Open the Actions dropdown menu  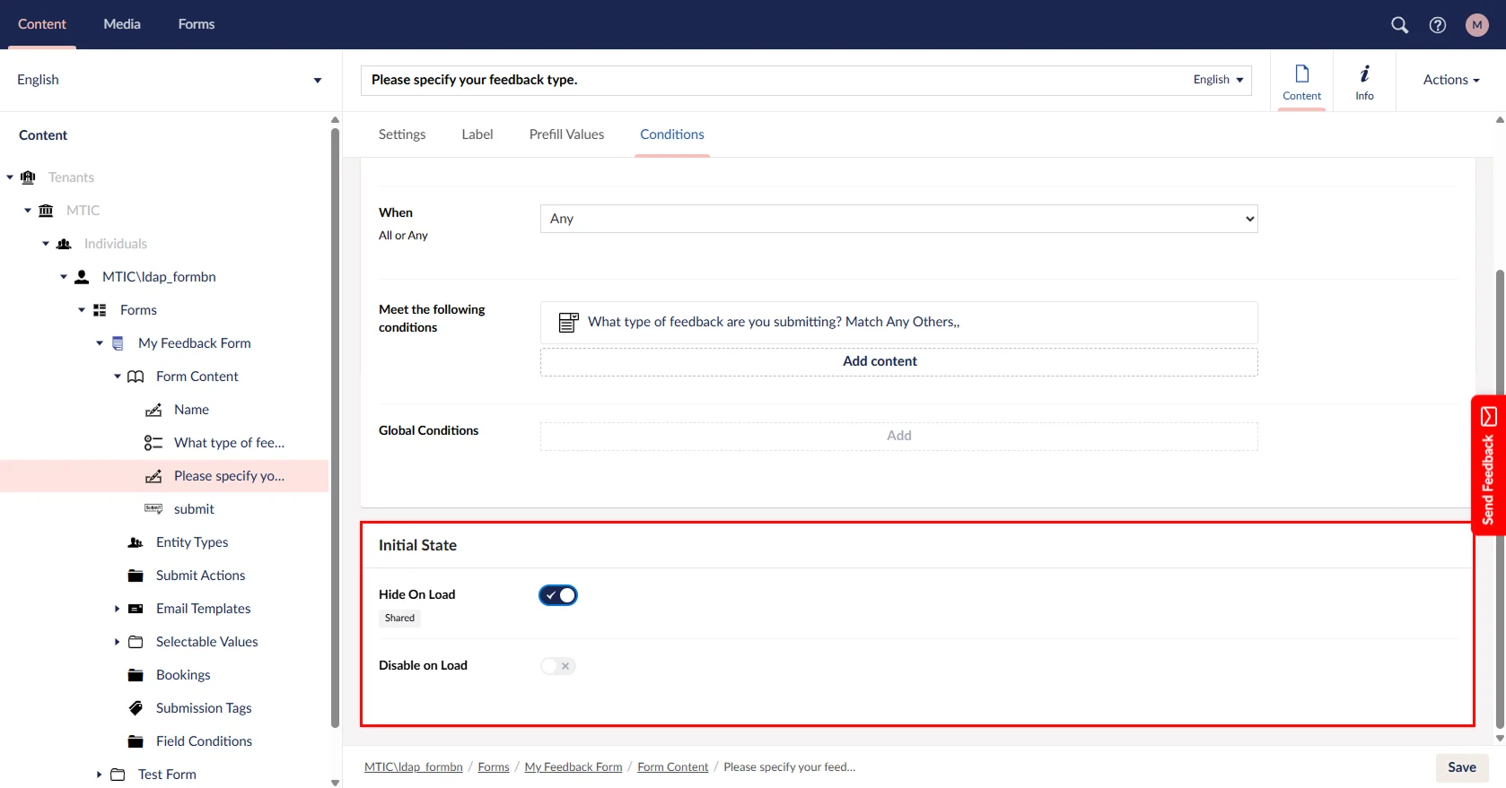(x=1450, y=80)
